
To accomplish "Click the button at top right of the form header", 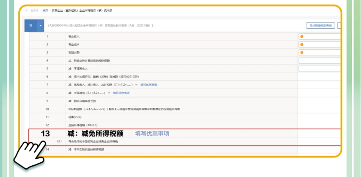I will [x=320, y=26].
